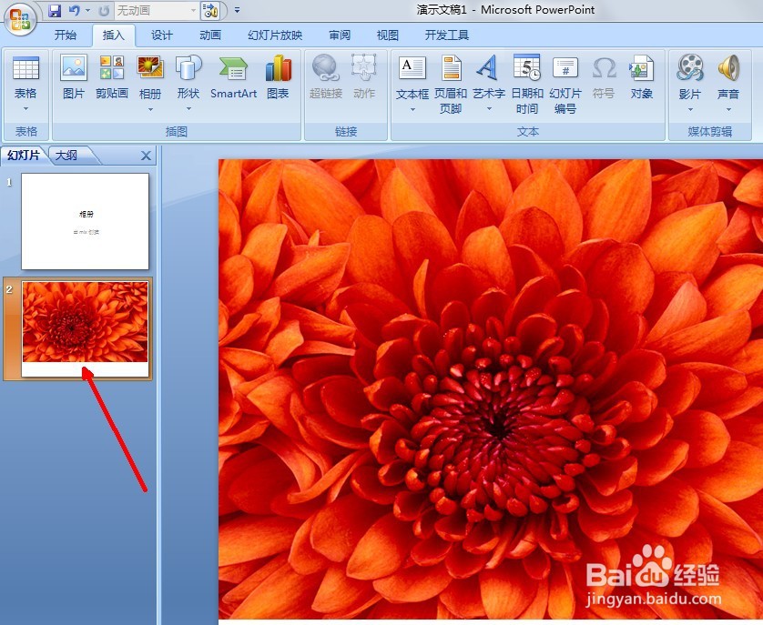
Task: Select slide 1 thumbnail titled 相册
Action: click(86, 221)
